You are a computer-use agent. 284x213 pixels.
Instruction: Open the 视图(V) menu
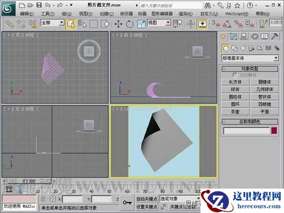(86, 14)
